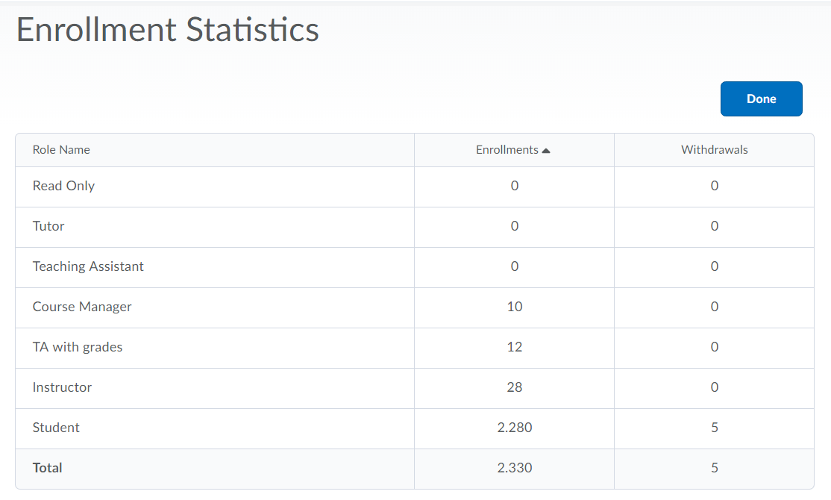831x500 pixels.
Task: Click the TA with grades role
Action: (x=78, y=347)
